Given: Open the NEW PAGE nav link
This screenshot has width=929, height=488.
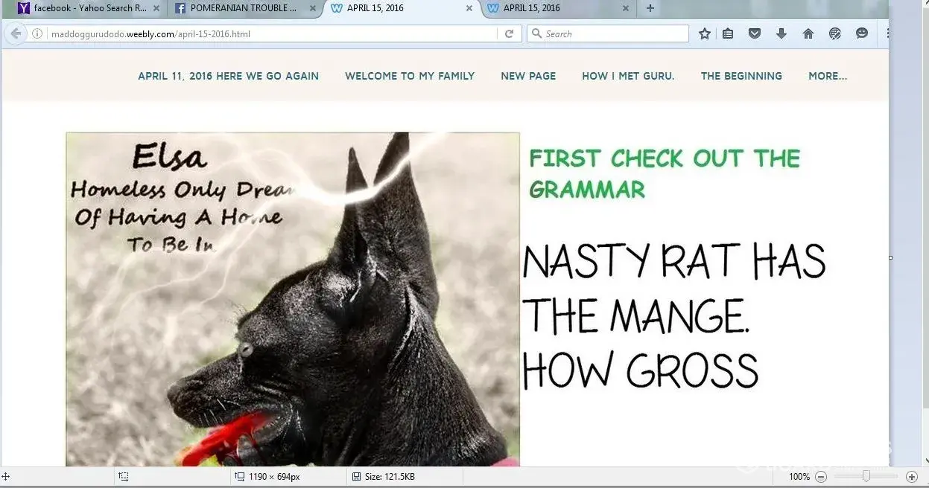Looking at the screenshot, I should [x=528, y=76].
